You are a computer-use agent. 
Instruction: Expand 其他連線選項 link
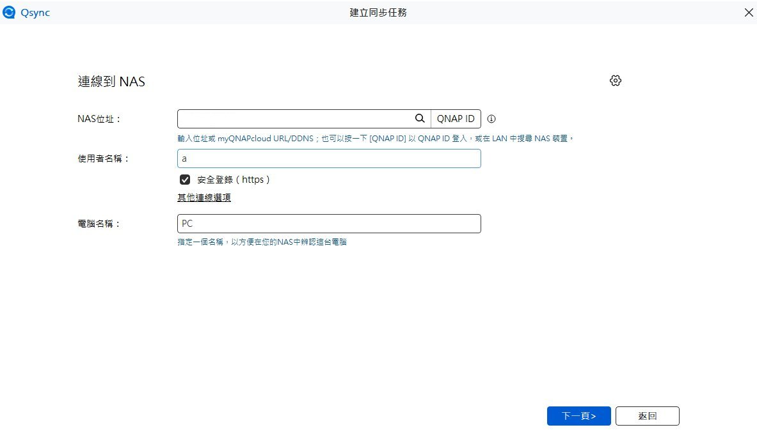[204, 197]
